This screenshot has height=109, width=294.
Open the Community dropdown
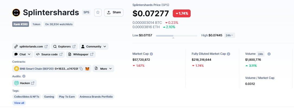[94, 46]
